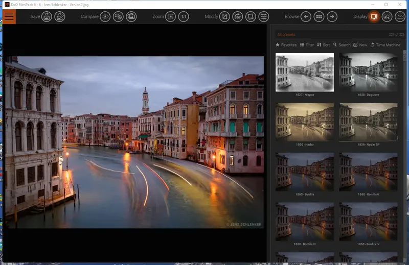This screenshot has width=409, height=265.
Task: Open the orange hamburger menu
Action: click(9, 16)
